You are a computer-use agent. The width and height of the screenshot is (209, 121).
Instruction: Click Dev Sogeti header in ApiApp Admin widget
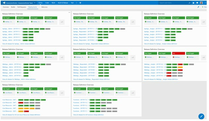point(9,18)
